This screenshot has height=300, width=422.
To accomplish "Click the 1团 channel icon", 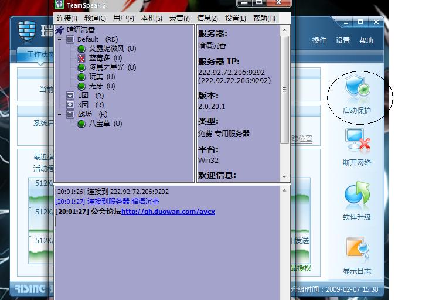I will 70,96.
